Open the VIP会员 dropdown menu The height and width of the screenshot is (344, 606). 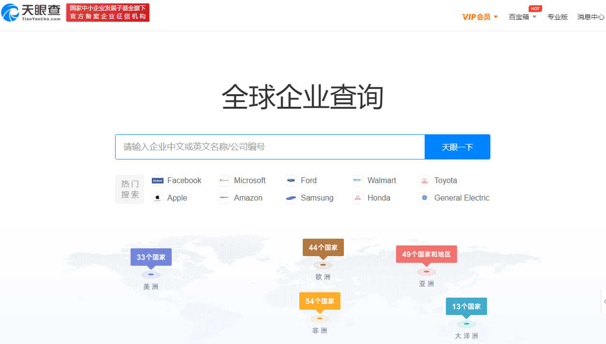coord(480,17)
